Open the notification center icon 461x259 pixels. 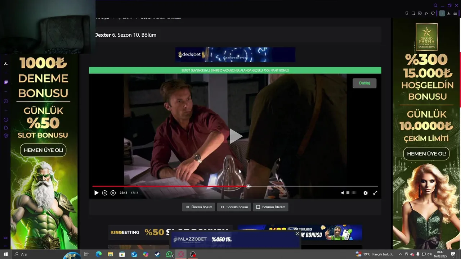pos(453,254)
